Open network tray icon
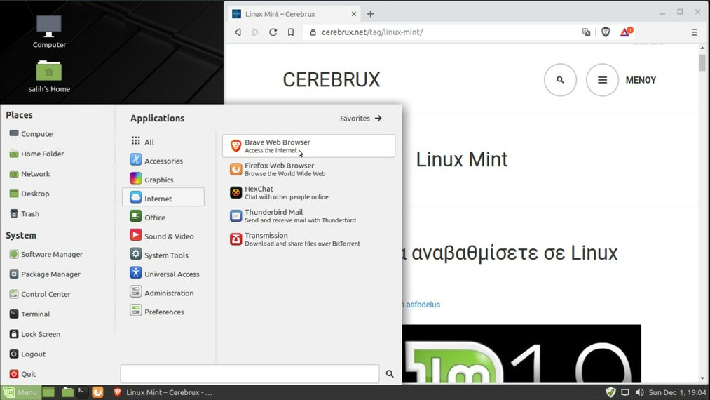 coord(625,392)
